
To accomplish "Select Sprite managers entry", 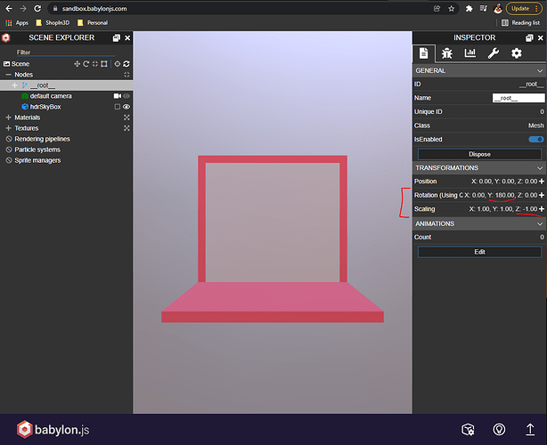I will pyautogui.click(x=37, y=161).
